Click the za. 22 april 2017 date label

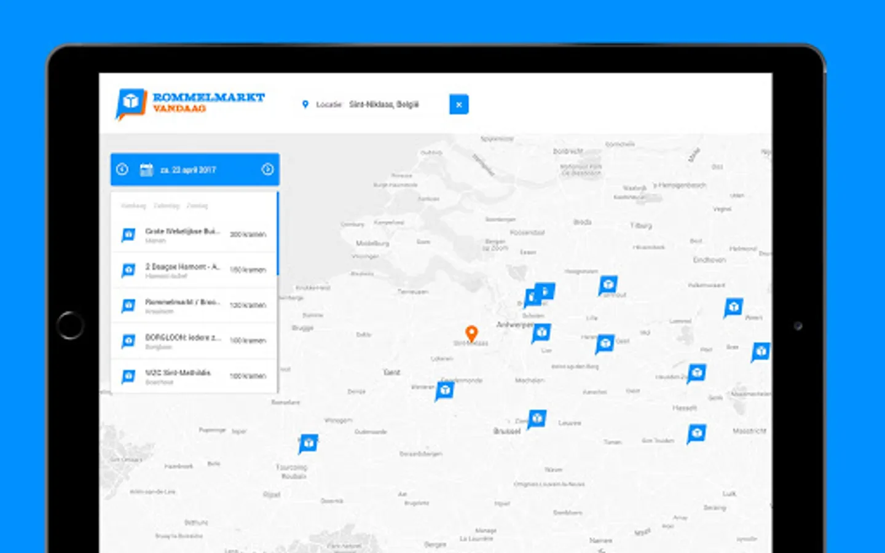[x=188, y=170]
